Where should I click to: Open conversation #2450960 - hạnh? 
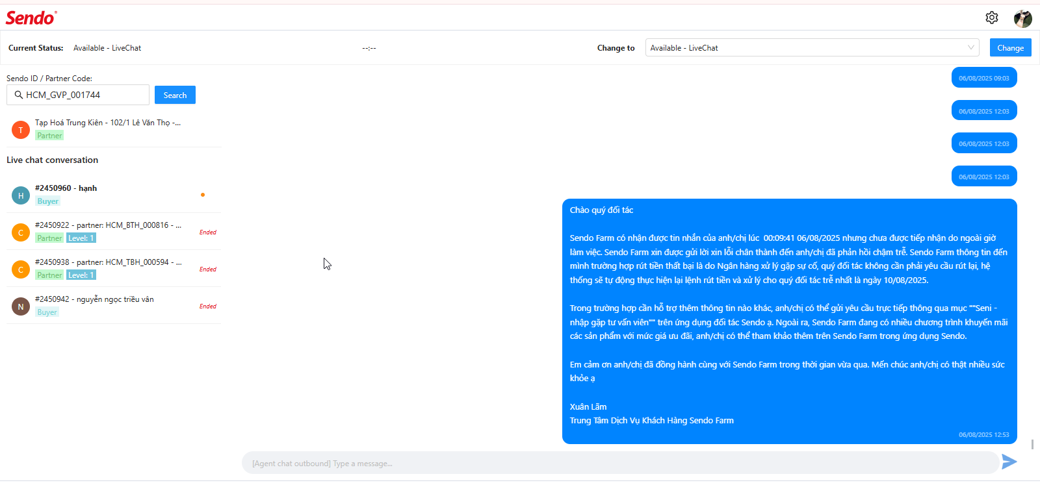[x=114, y=195]
